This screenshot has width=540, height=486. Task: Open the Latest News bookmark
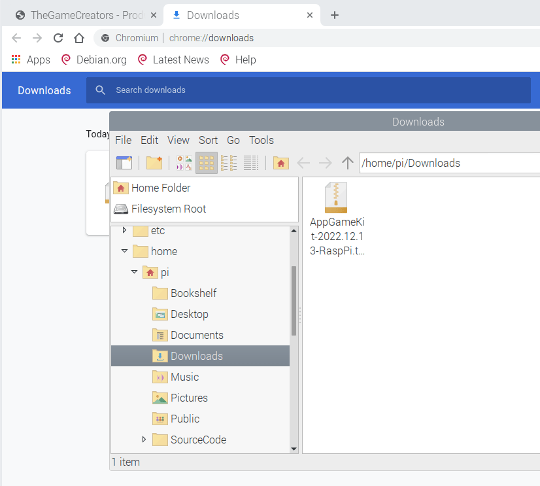pos(173,60)
